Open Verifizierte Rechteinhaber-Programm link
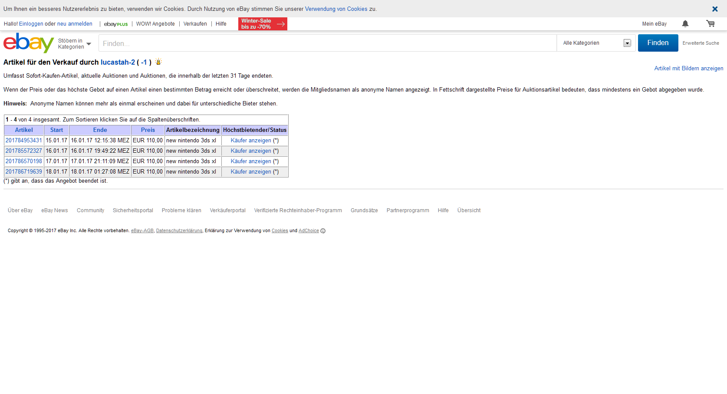The height and width of the screenshot is (394, 727). coord(298,210)
